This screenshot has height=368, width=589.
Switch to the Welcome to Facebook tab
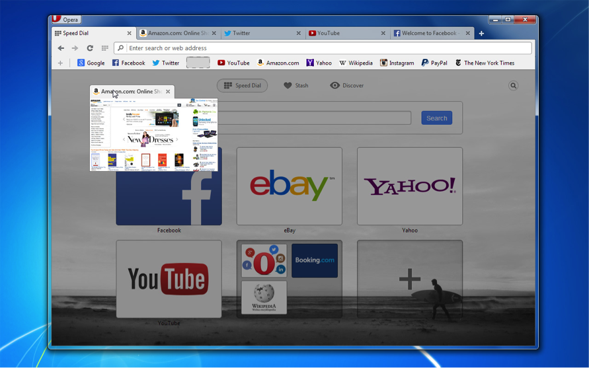click(432, 33)
